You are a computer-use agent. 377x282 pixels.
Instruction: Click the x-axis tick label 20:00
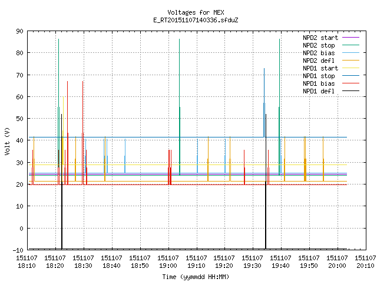pos(337,266)
